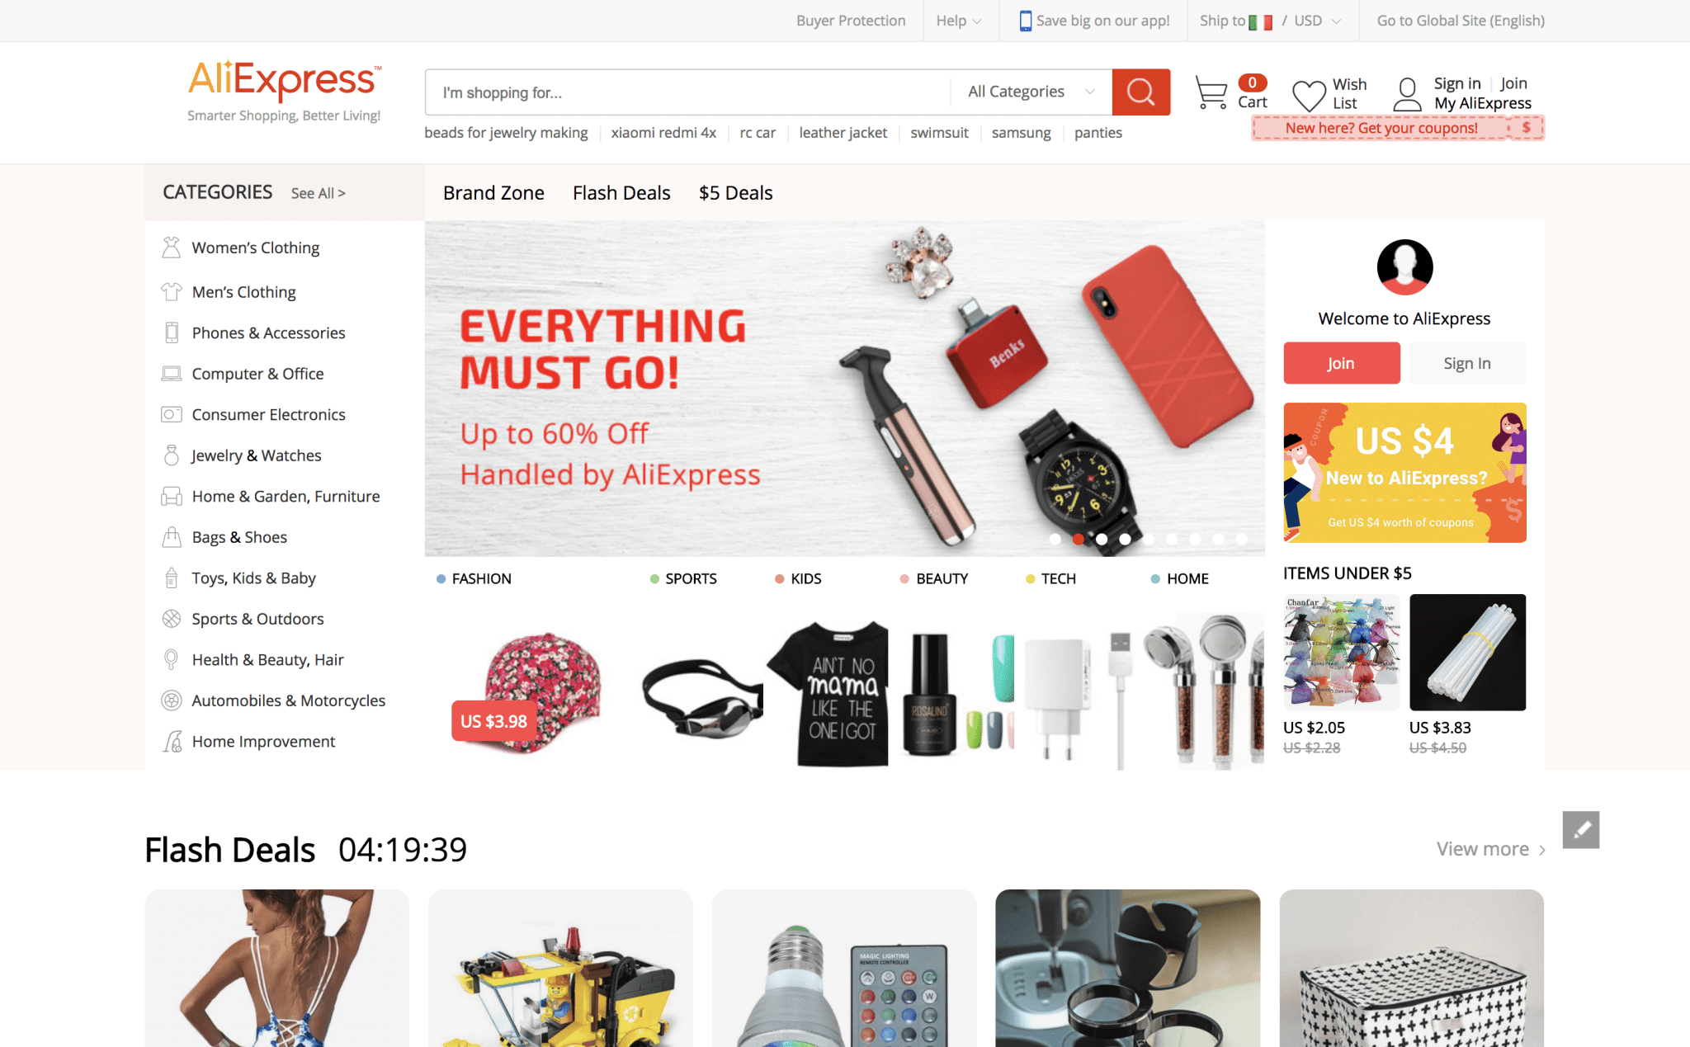Open the shopping cart icon
Viewport: 1690px width, 1047px height.
1211,92
